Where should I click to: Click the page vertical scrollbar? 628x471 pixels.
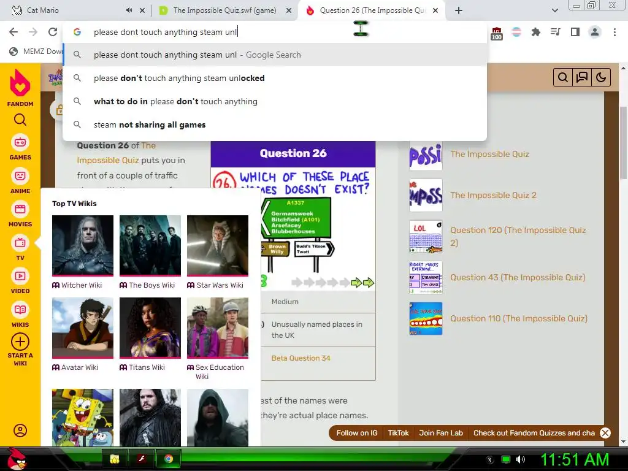pos(624,144)
